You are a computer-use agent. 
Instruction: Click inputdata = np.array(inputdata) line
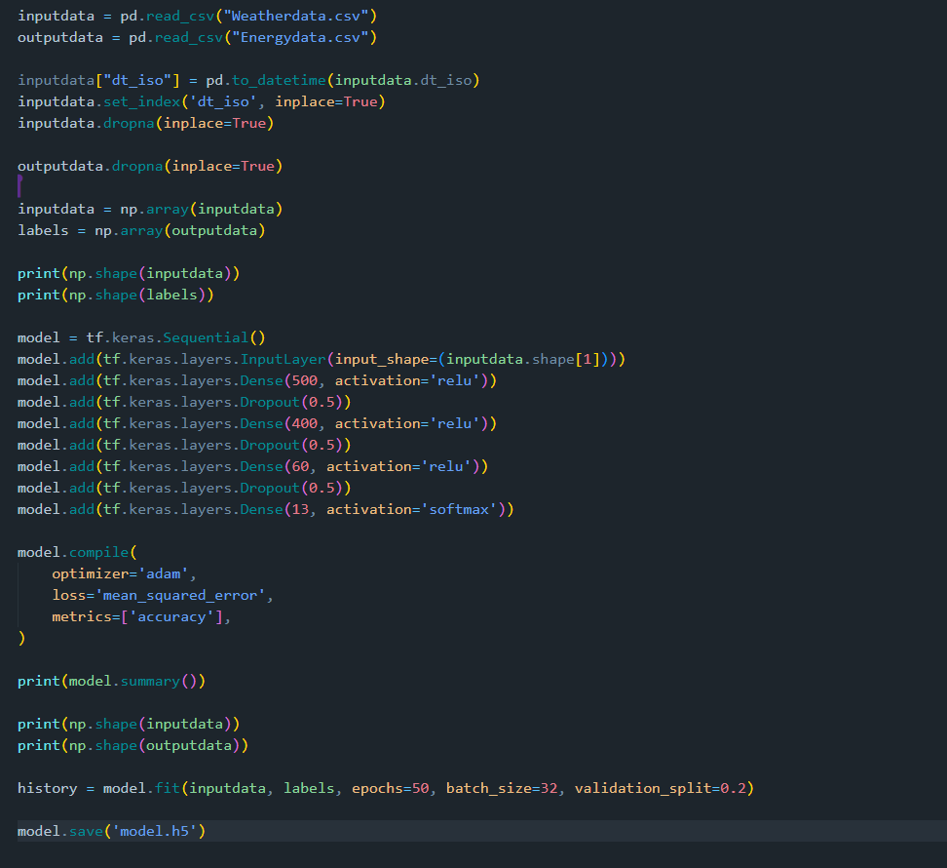[150, 209]
